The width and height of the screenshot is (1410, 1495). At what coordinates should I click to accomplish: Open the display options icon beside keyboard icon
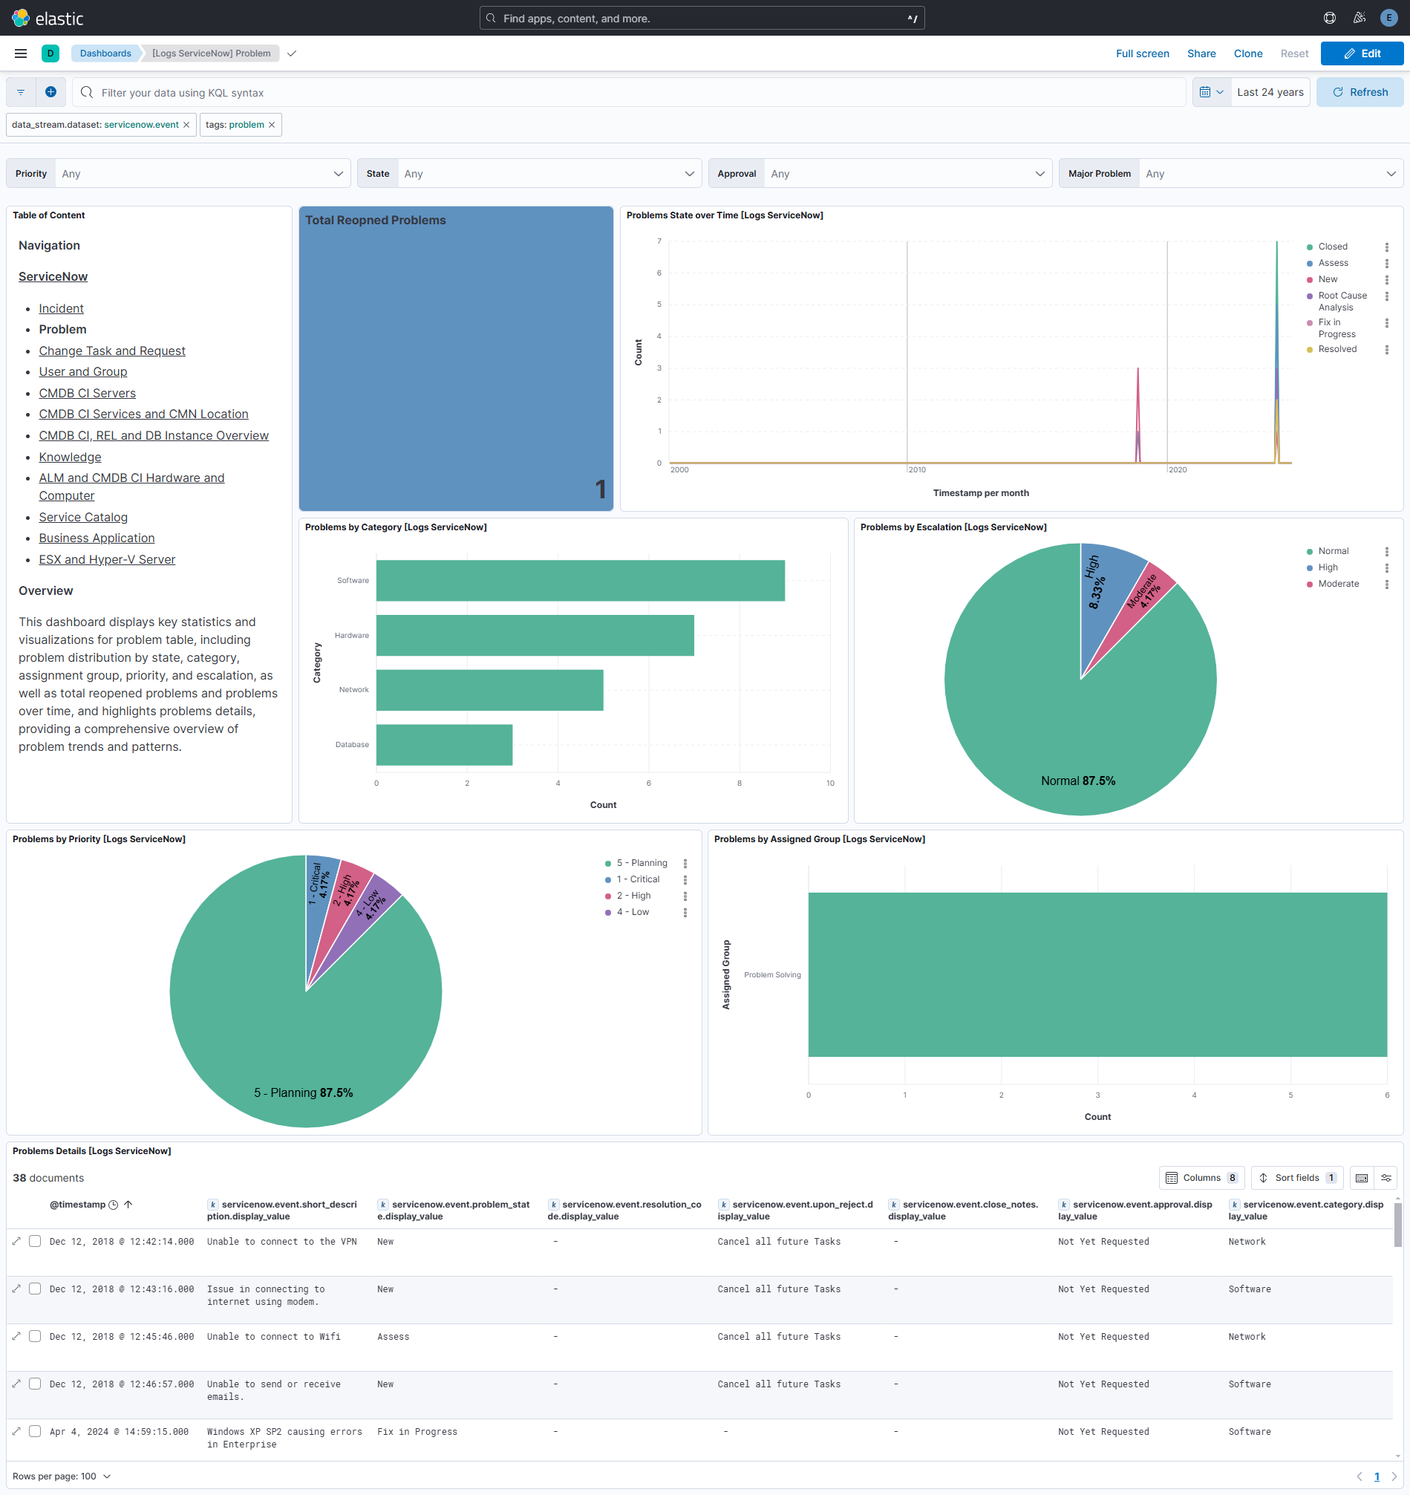[1388, 1178]
